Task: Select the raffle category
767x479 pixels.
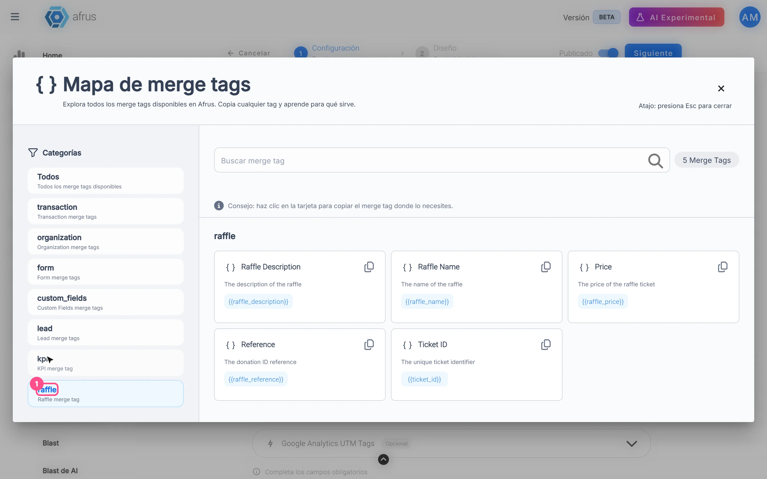Action: click(x=105, y=394)
